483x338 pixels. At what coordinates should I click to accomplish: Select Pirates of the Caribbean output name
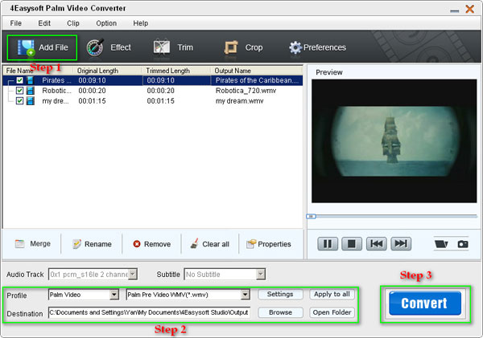[x=257, y=80]
